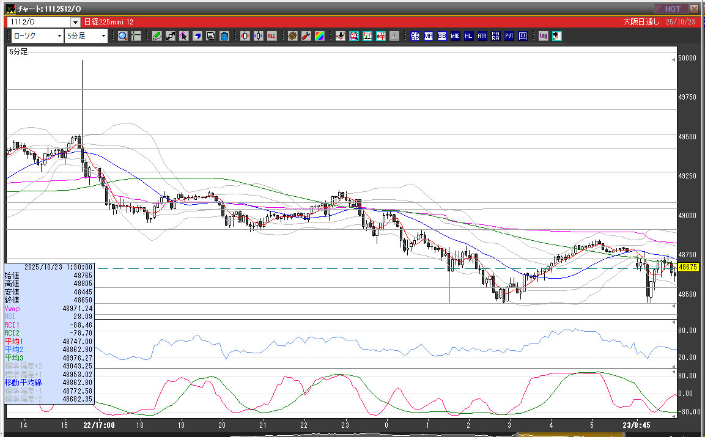Select the pencil drawing tool
This screenshot has width=705, height=437.
click(157, 36)
